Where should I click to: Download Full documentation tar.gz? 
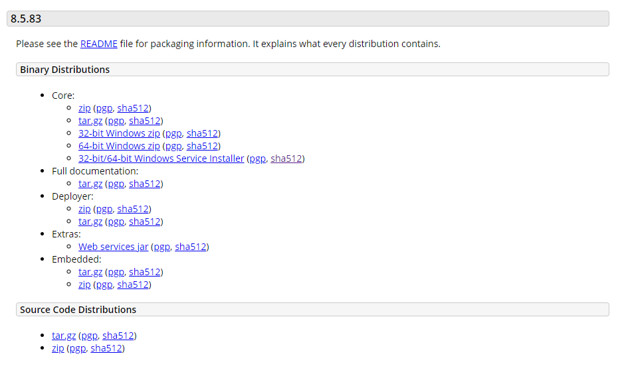click(x=90, y=184)
